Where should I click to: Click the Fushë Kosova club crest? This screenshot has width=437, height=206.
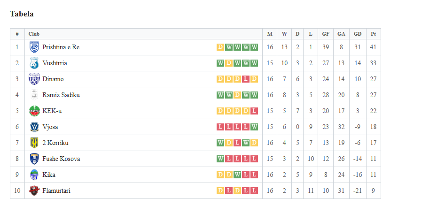pos(34,159)
